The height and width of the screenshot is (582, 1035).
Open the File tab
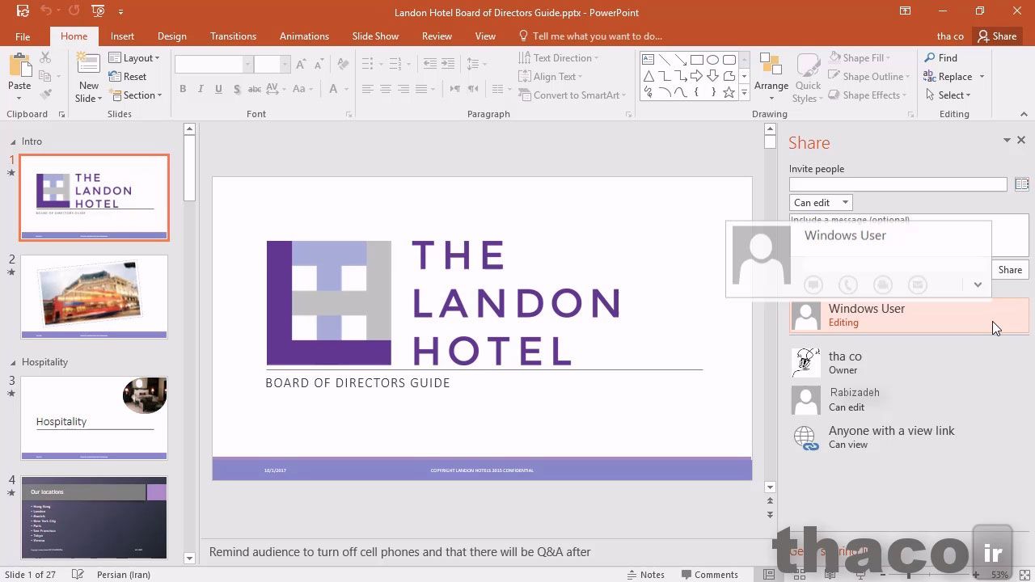pos(23,36)
